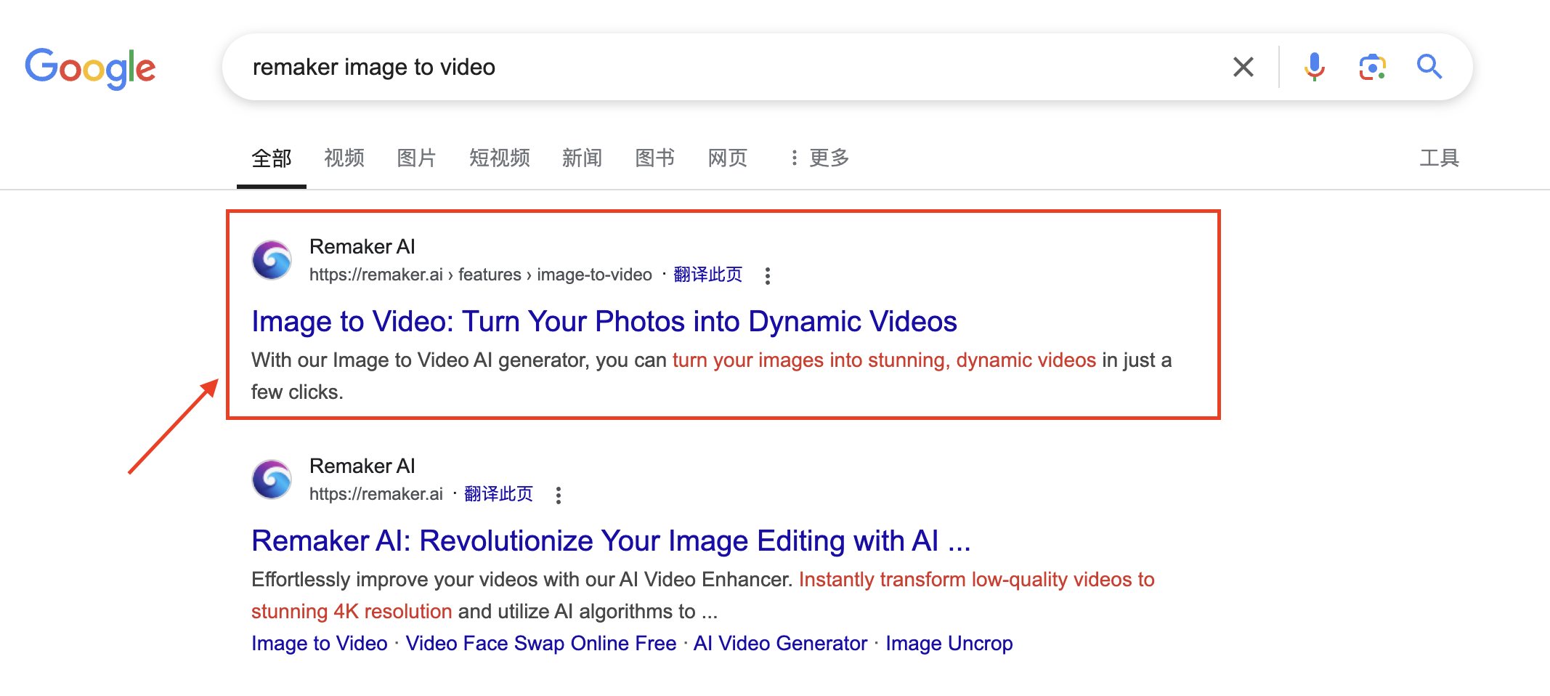Screen dimensions: 1550x696
Task: Click 翻译此页 for remaker.ai homepage result
Action: click(498, 494)
